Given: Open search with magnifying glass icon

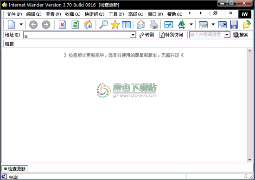Looking at the screenshot, I should [x=103, y=25].
